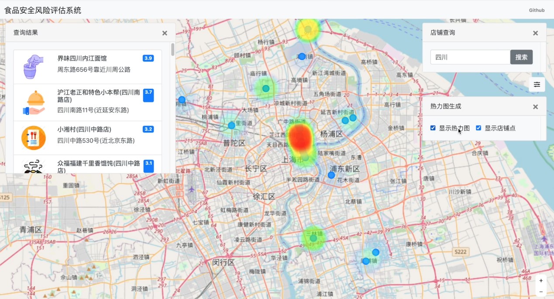Viewport: 554px width, 299px height.
Task: Uncheck the 显示热力图 checkbox
Action: click(x=433, y=128)
